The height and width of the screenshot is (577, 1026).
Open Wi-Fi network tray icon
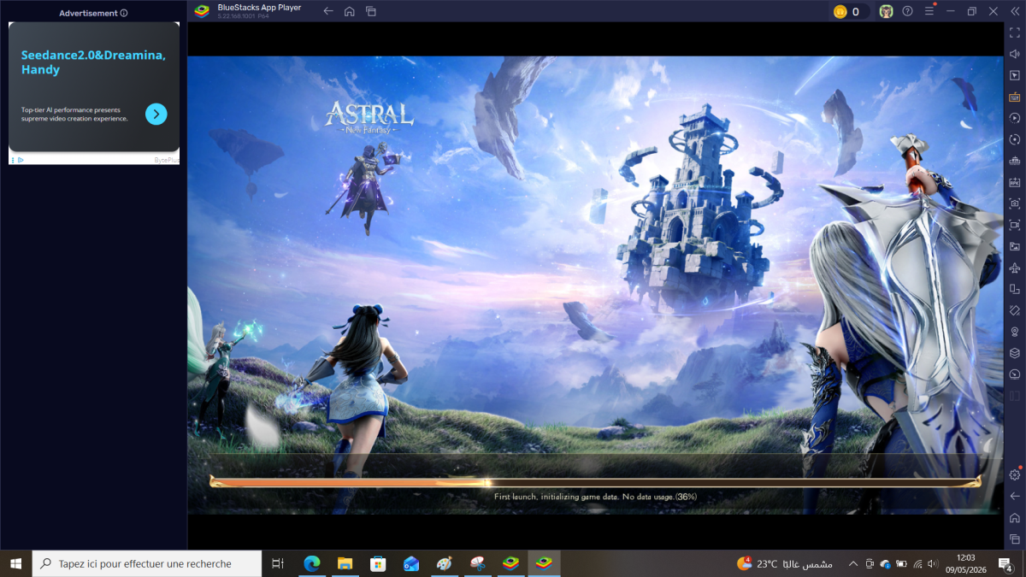(x=917, y=564)
